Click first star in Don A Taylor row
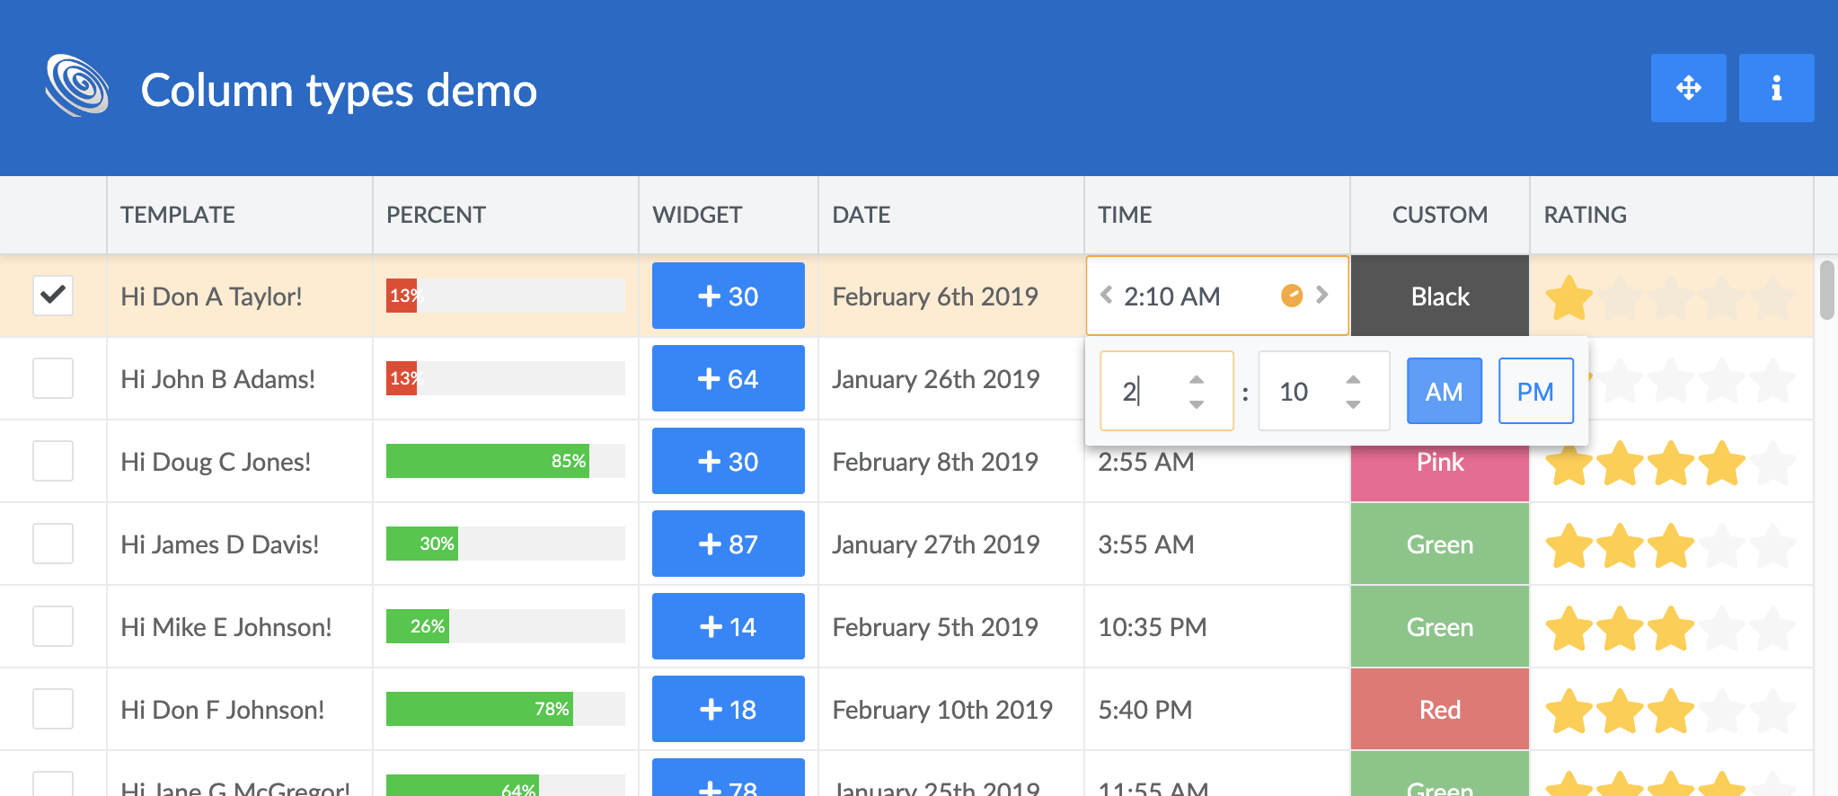The height and width of the screenshot is (796, 1838). [x=1568, y=297]
